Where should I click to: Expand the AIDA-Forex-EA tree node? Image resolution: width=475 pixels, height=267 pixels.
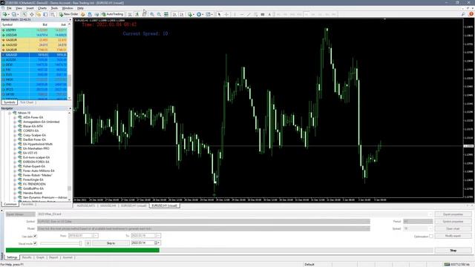click(x=15, y=117)
